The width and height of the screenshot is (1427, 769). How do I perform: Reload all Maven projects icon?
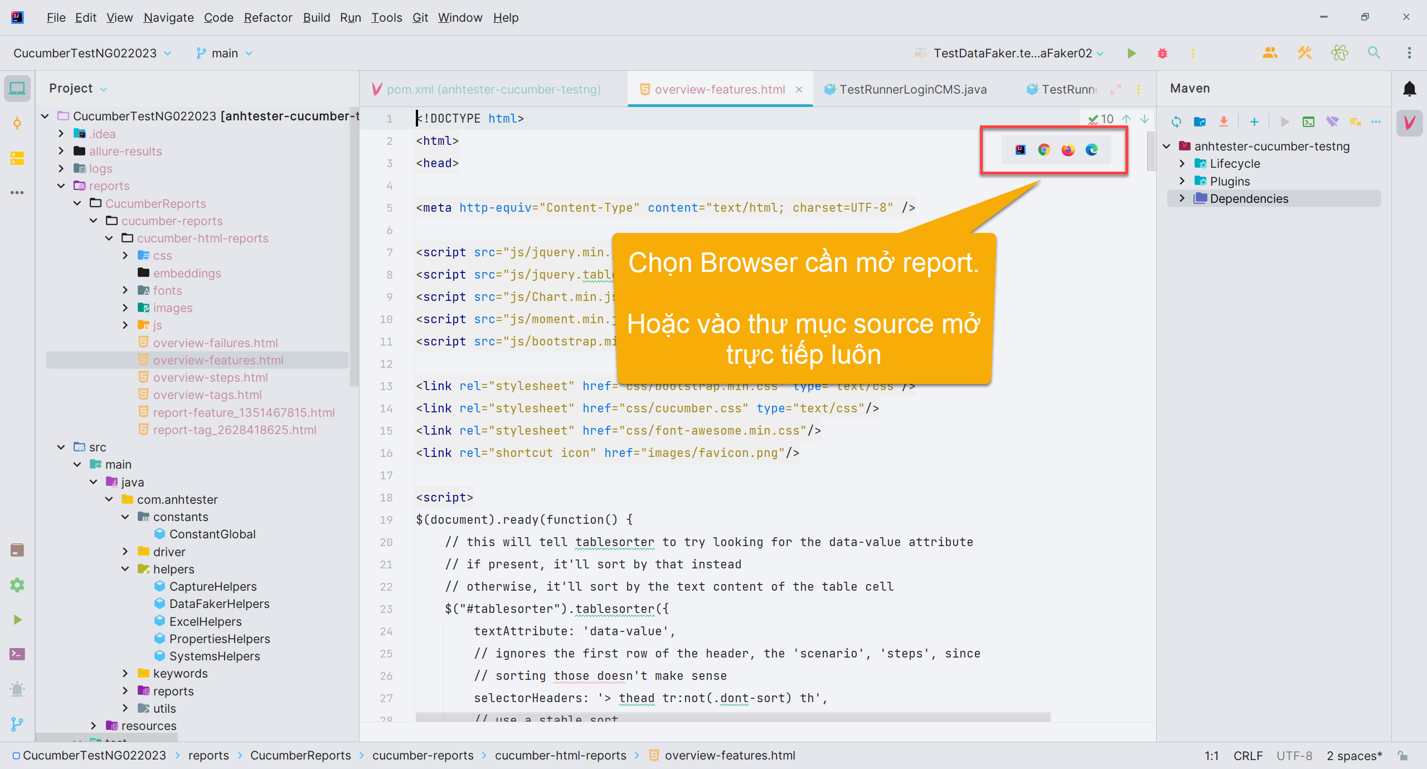[x=1177, y=121]
